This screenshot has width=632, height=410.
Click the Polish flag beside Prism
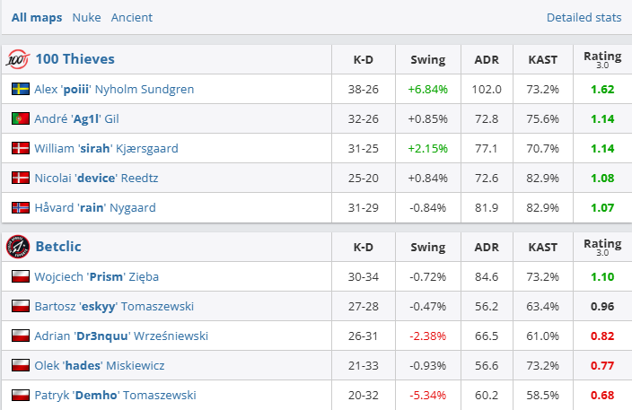(x=21, y=276)
